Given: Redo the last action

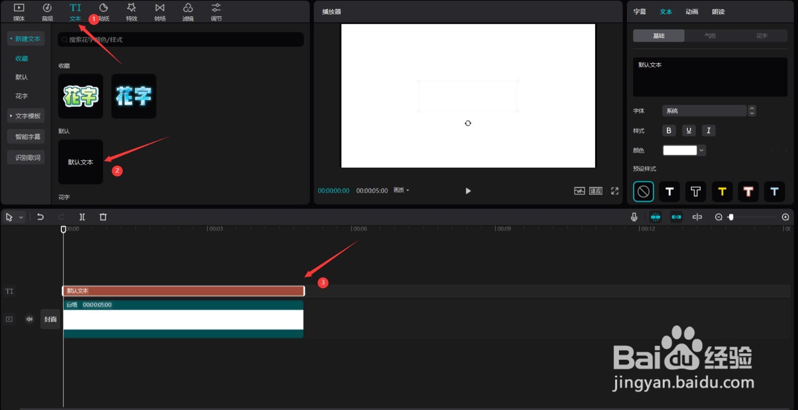Looking at the screenshot, I should (x=61, y=217).
